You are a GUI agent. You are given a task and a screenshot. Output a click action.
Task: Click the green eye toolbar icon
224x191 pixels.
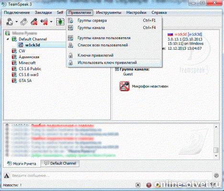tap(60, 21)
